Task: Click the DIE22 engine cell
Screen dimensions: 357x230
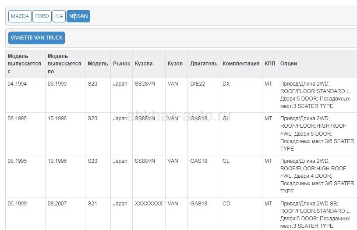Action: point(198,84)
